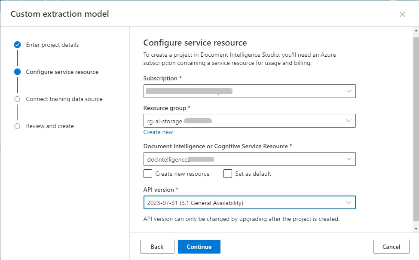
Task: Expand the Subscription chevron arrow
Action: coord(349,91)
